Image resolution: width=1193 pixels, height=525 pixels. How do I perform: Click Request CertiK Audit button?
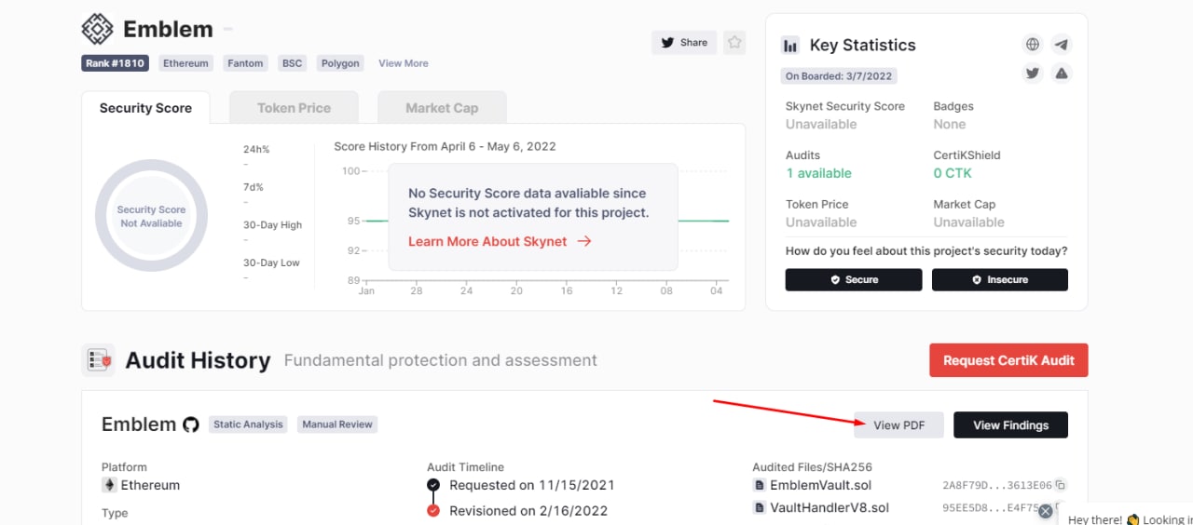pyautogui.click(x=1008, y=360)
